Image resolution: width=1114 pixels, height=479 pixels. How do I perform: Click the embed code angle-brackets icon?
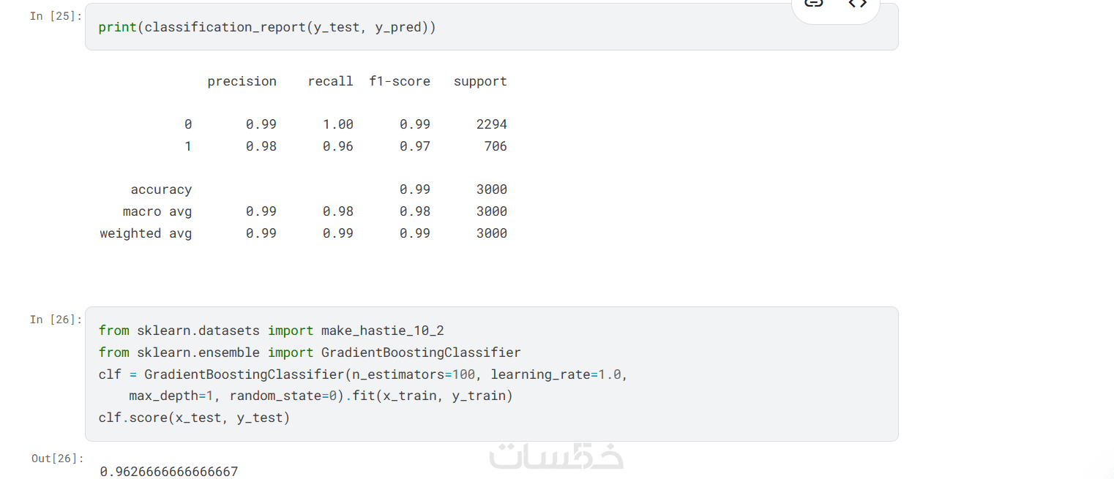(857, 4)
